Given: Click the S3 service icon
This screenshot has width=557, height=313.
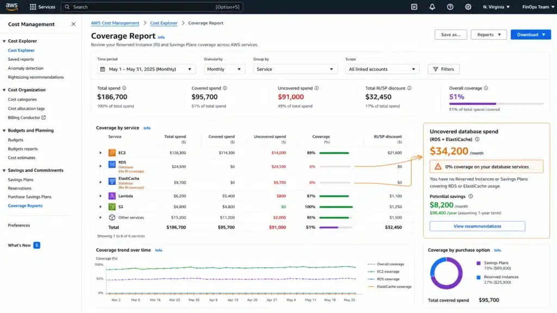Looking at the screenshot, I should click(x=112, y=206).
